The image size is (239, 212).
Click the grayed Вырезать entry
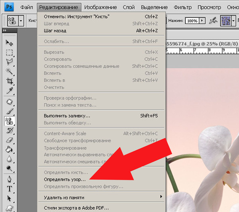click(101, 52)
